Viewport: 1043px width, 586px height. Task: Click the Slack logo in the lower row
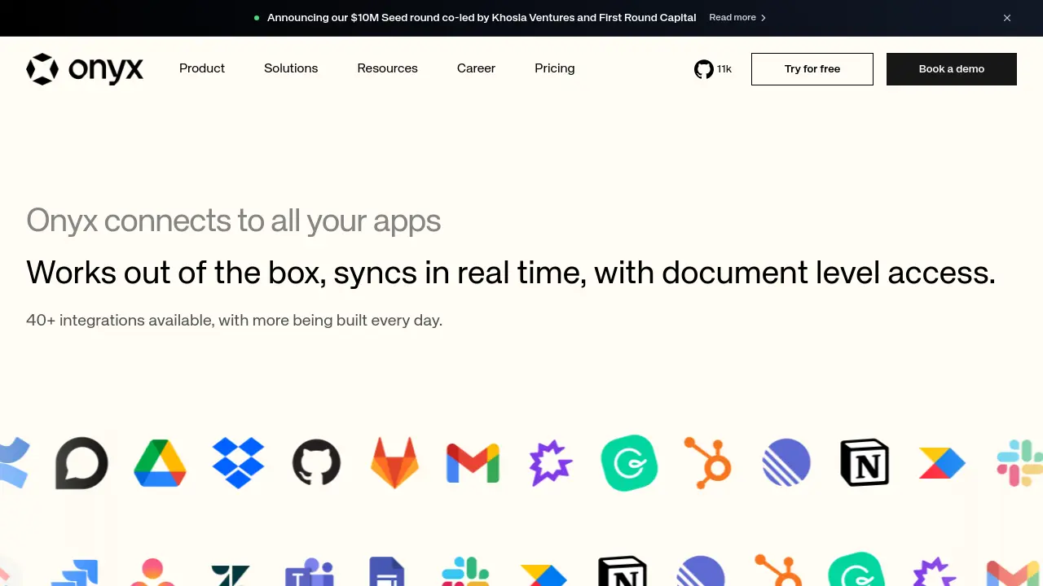coord(465,572)
